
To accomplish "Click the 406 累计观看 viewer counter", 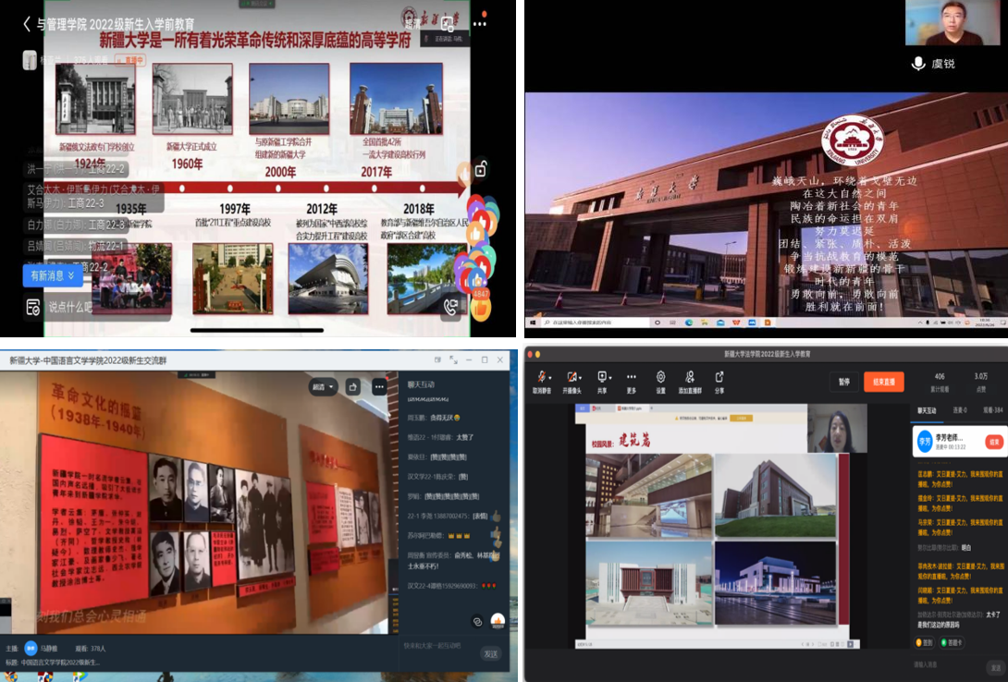I will (940, 382).
